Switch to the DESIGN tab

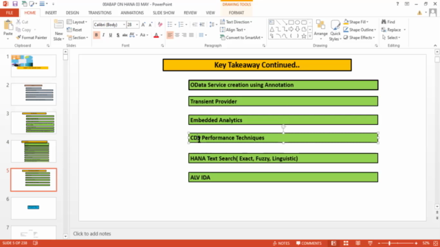point(72,12)
